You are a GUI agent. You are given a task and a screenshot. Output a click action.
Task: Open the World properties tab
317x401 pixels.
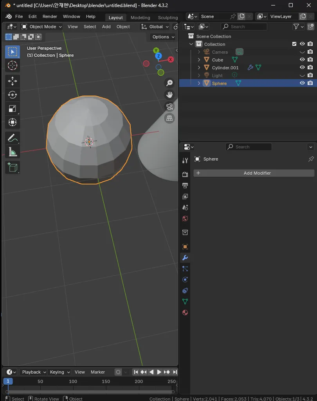(185, 219)
